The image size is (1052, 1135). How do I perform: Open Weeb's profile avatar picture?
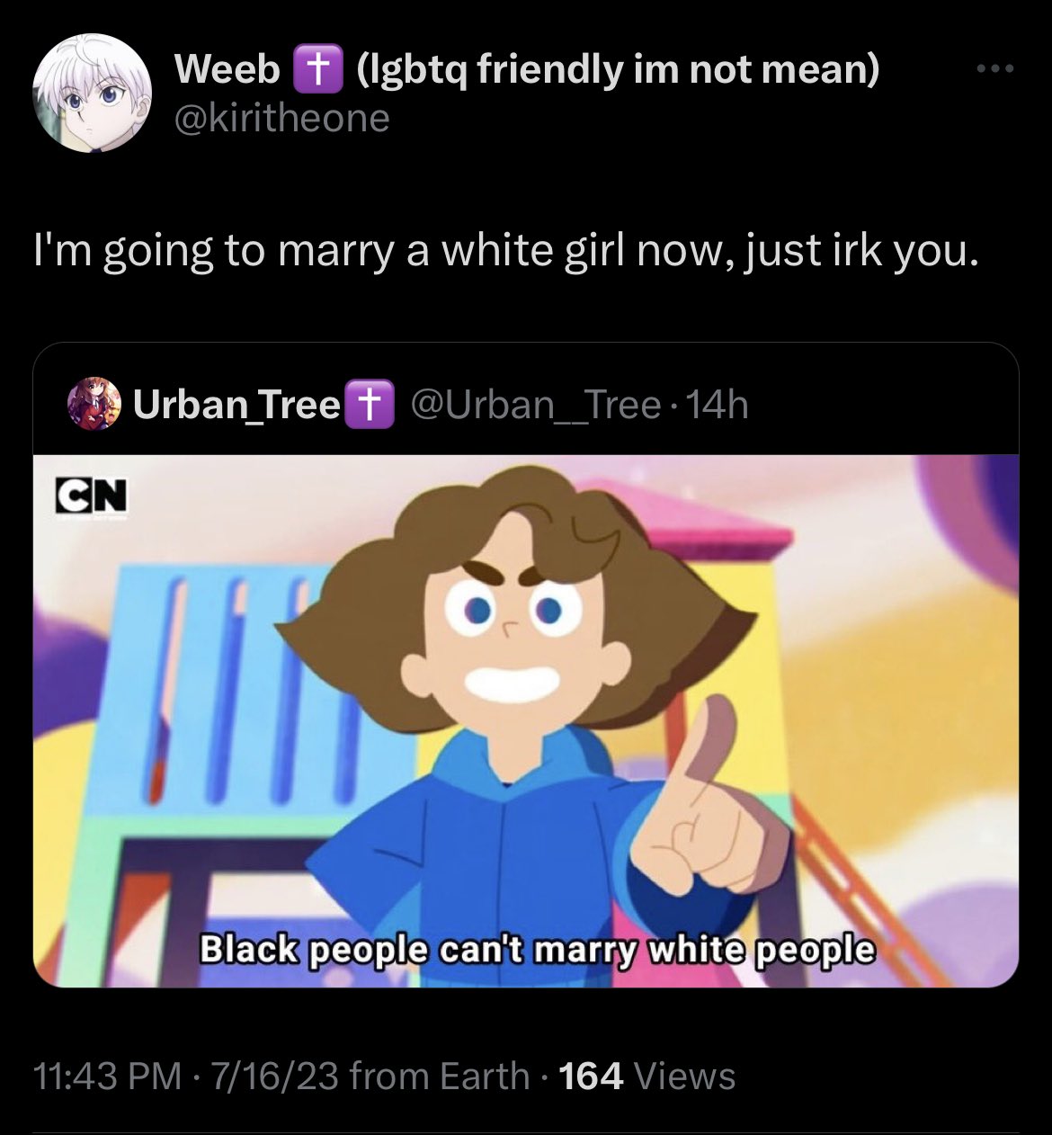(x=93, y=93)
